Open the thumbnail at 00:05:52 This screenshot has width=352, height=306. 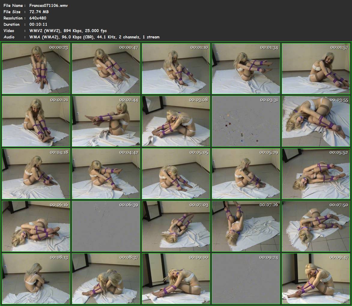pyautogui.click(x=316, y=174)
